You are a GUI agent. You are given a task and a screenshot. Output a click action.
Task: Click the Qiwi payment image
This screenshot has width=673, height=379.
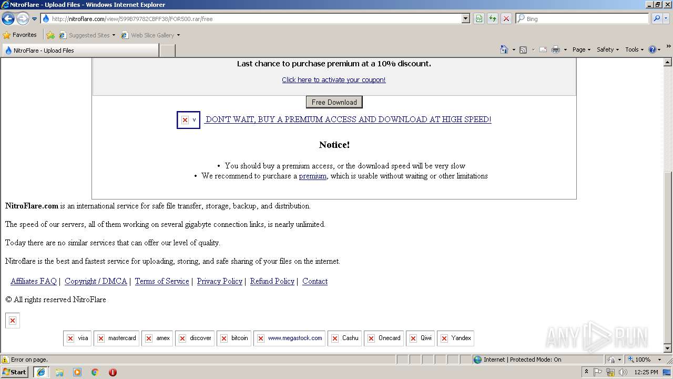(x=420, y=338)
